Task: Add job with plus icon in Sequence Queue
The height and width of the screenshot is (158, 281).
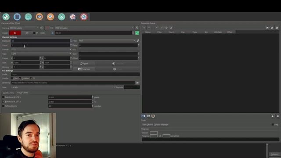Action: [144, 28]
